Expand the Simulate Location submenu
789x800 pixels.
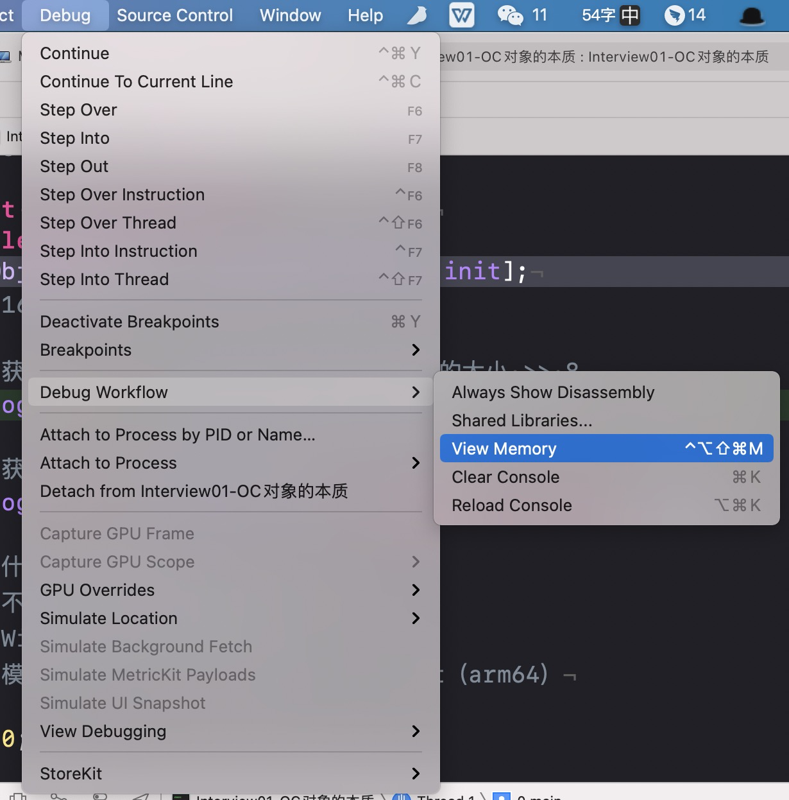pos(231,618)
